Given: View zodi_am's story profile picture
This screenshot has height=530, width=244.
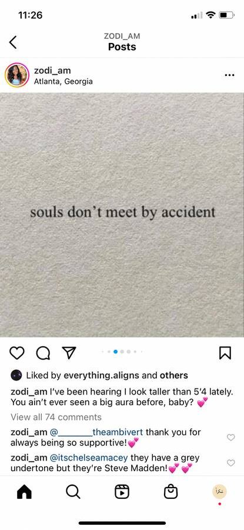Looking at the screenshot, I should [x=17, y=75].
